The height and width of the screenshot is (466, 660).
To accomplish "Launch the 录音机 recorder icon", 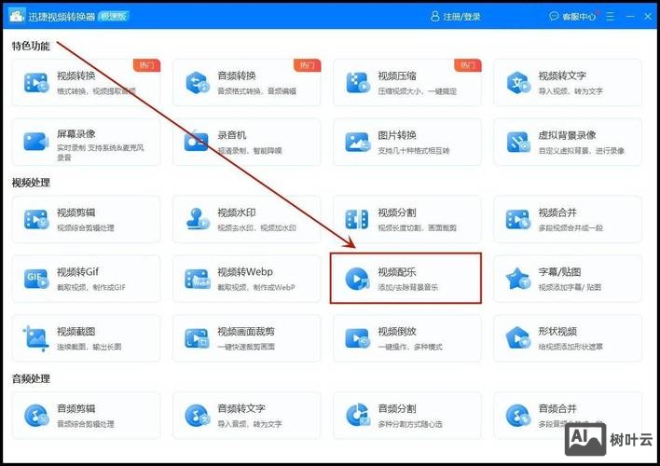I will pos(197,141).
